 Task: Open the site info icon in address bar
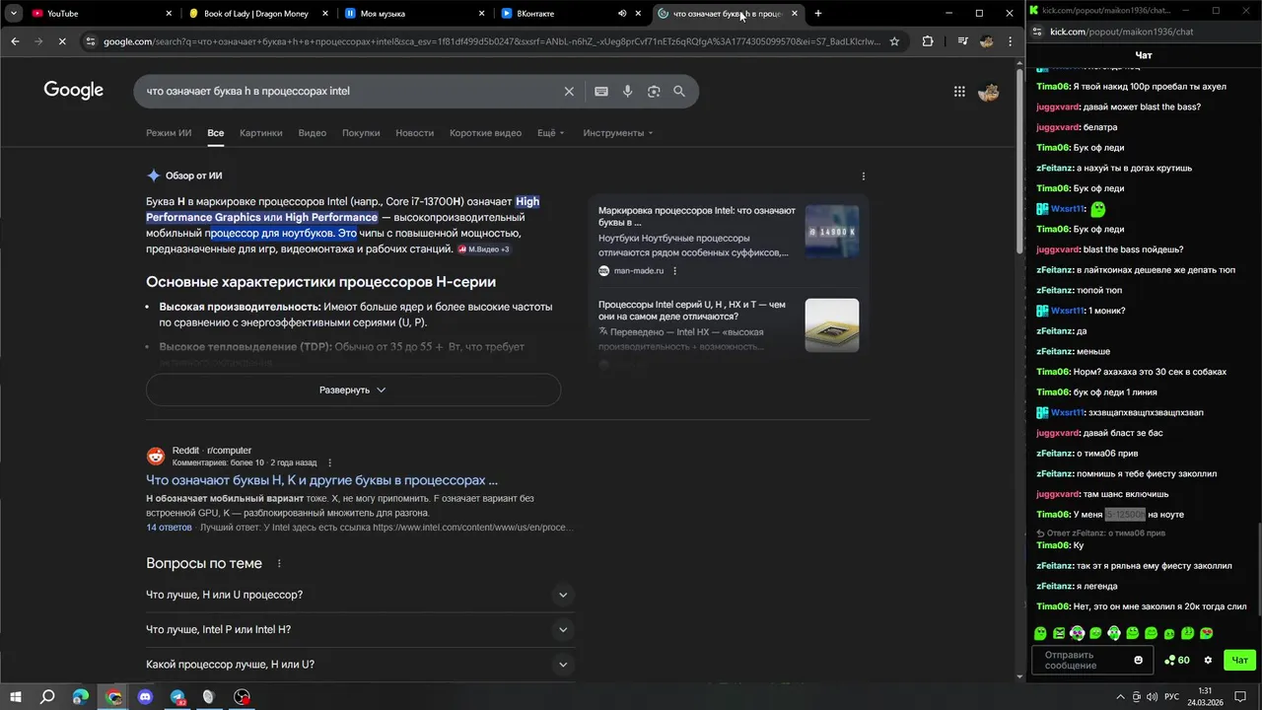coord(91,41)
